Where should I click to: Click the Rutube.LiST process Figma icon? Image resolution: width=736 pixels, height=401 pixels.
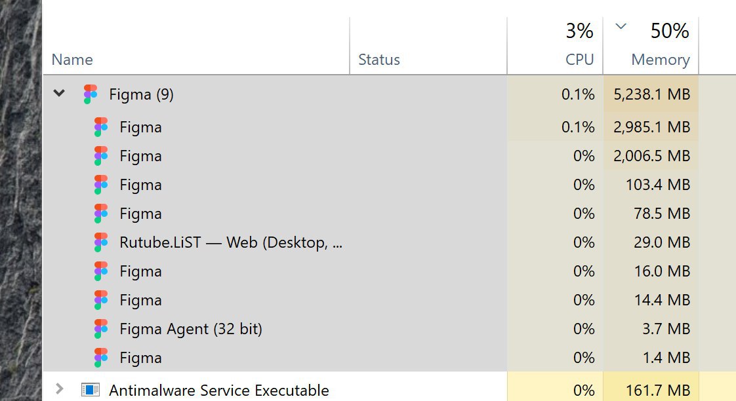[x=101, y=242]
